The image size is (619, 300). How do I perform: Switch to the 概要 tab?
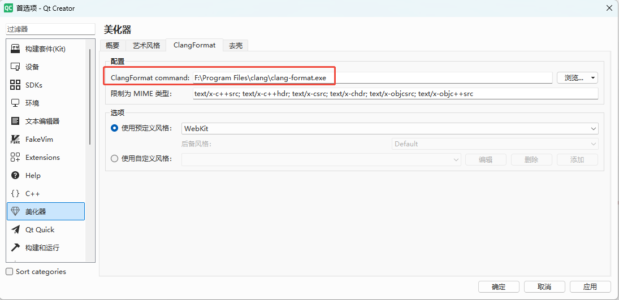[112, 45]
